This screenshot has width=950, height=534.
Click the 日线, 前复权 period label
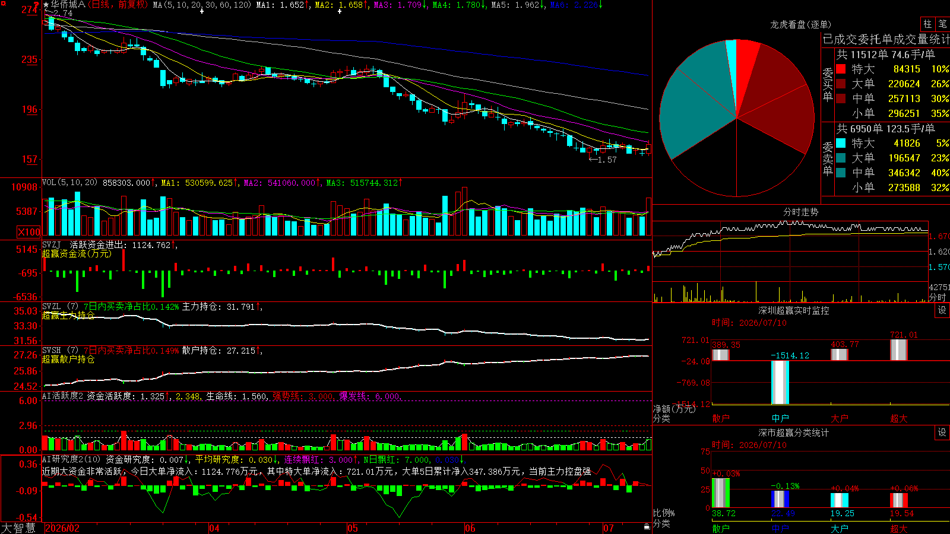[x=119, y=5]
